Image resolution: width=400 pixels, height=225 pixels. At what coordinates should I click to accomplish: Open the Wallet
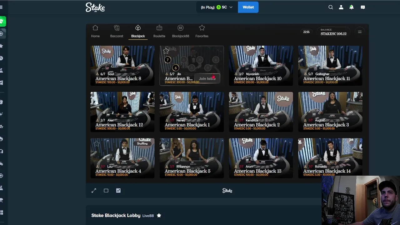pos(248,7)
